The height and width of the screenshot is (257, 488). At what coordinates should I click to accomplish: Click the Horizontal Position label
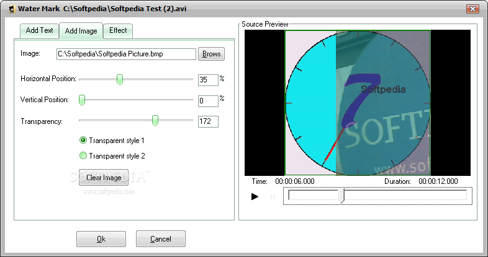[48, 79]
